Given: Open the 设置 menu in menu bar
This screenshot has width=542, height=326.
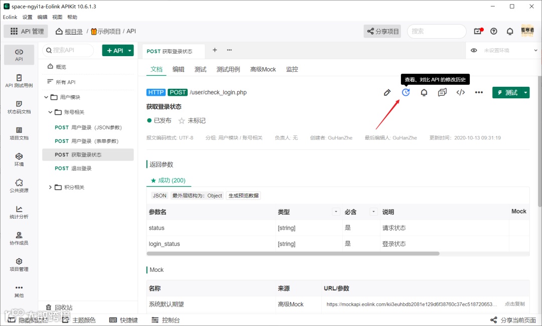Looking at the screenshot, I should (x=27, y=17).
